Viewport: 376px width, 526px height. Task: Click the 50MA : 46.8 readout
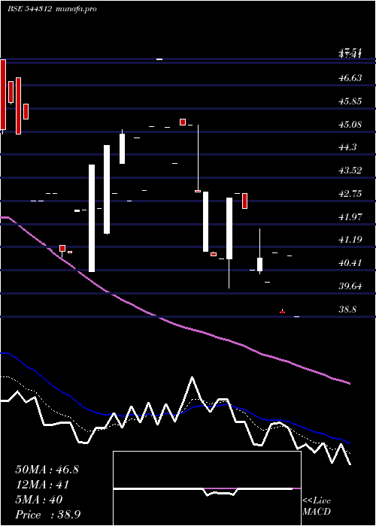pyautogui.click(x=47, y=470)
